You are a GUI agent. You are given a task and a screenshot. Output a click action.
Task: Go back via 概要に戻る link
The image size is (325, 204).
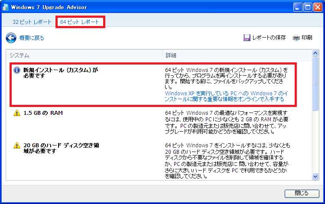coord(32,38)
